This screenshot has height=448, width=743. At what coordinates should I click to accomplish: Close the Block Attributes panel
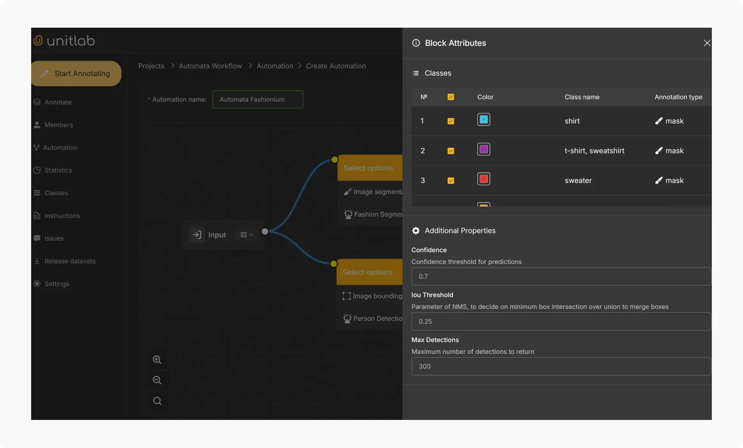tap(707, 43)
